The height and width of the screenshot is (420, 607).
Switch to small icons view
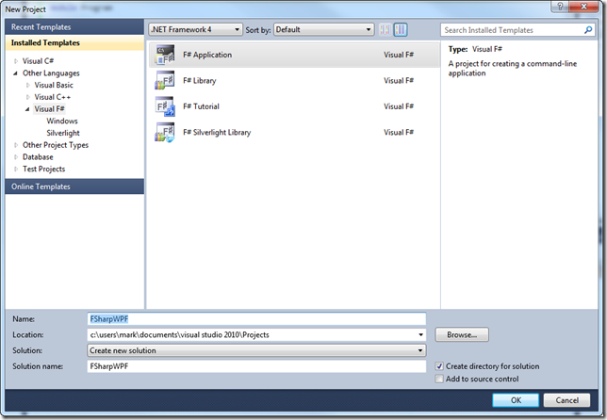click(385, 30)
